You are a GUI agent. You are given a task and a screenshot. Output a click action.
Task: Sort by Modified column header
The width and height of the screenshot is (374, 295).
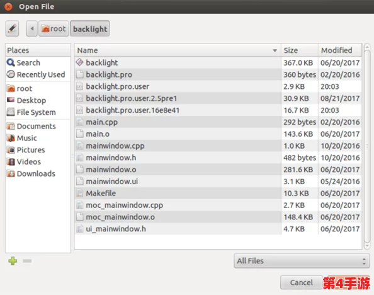340,50
